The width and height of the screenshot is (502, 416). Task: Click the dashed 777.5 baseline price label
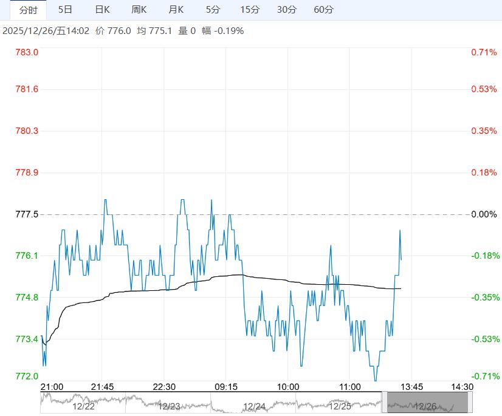coord(26,214)
